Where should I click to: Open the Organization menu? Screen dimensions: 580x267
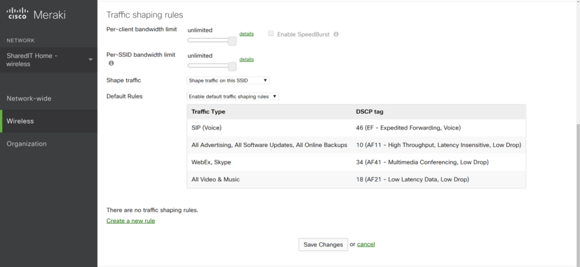(27, 144)
